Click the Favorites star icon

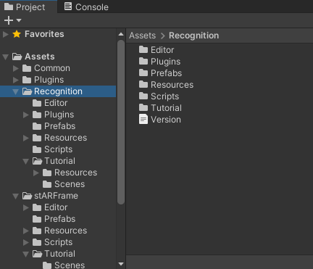click(17, 34)
